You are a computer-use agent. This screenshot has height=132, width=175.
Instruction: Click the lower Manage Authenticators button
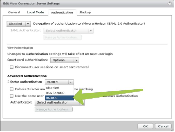pyautogui.click(x=54, y=109)
